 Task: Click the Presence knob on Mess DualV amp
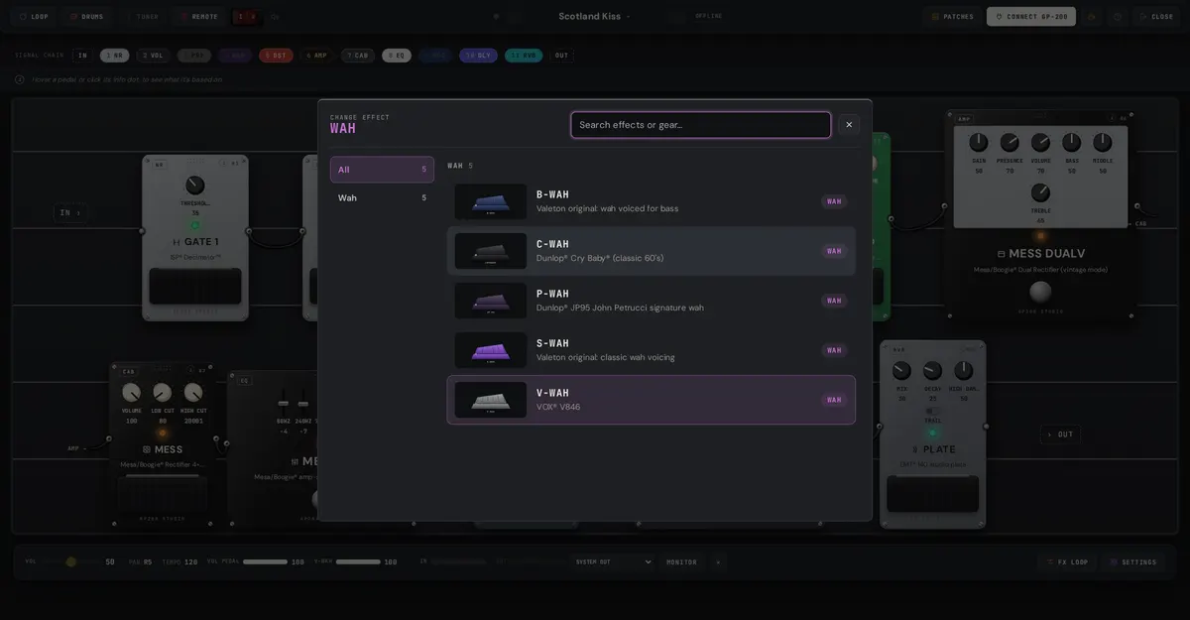coord(1010,143)
